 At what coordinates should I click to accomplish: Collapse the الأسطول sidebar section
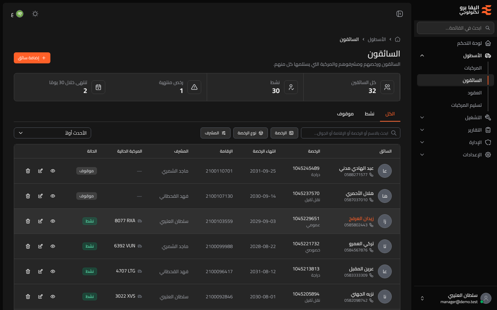456,55
